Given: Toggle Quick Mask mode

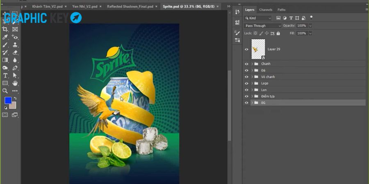Looking at the screenshot, I should (x=5, y=115).
